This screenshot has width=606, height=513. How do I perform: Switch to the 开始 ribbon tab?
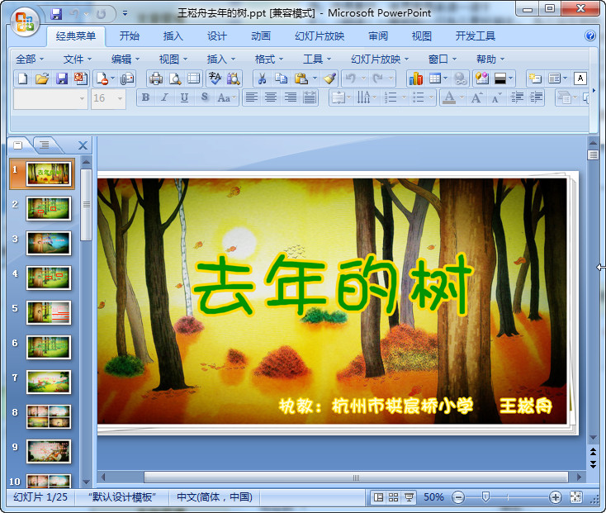(129, 36)
